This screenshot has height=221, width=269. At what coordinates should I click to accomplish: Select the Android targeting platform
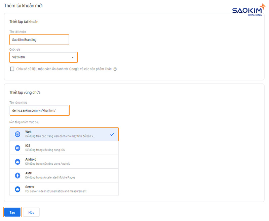[x=64, y=161]
